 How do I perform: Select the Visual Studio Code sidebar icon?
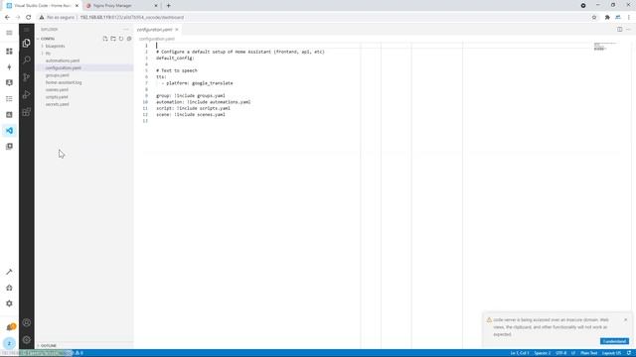tap(9, 130)
